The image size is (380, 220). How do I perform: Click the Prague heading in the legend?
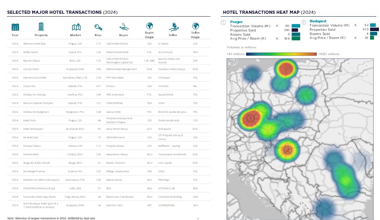[x=236, y=22]
